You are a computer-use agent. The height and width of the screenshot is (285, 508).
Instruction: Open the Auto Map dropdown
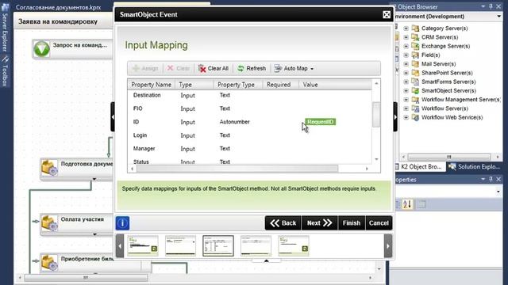coord(294,69)
